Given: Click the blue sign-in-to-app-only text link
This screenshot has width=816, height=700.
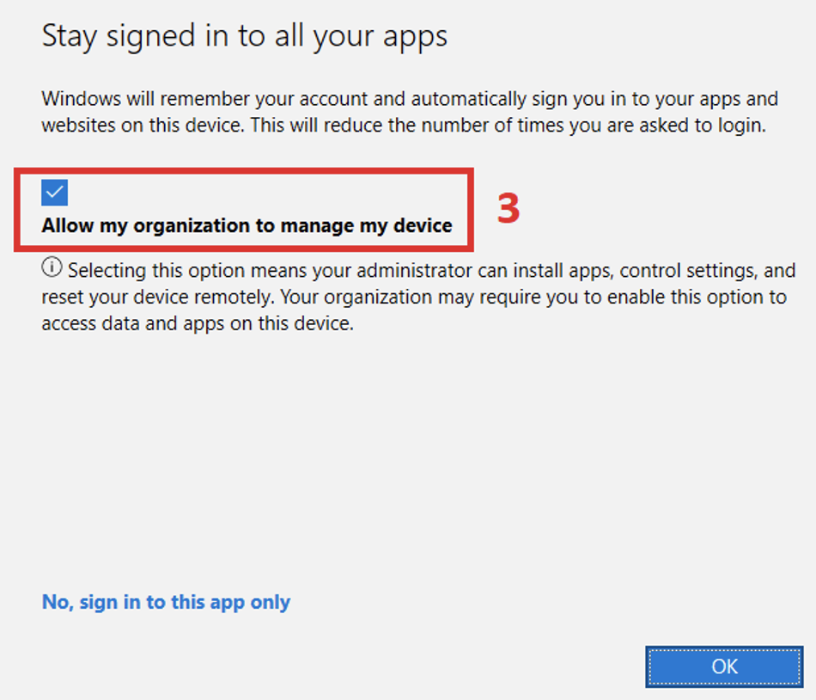Looking at the screenshot, I should pos(165,602).
